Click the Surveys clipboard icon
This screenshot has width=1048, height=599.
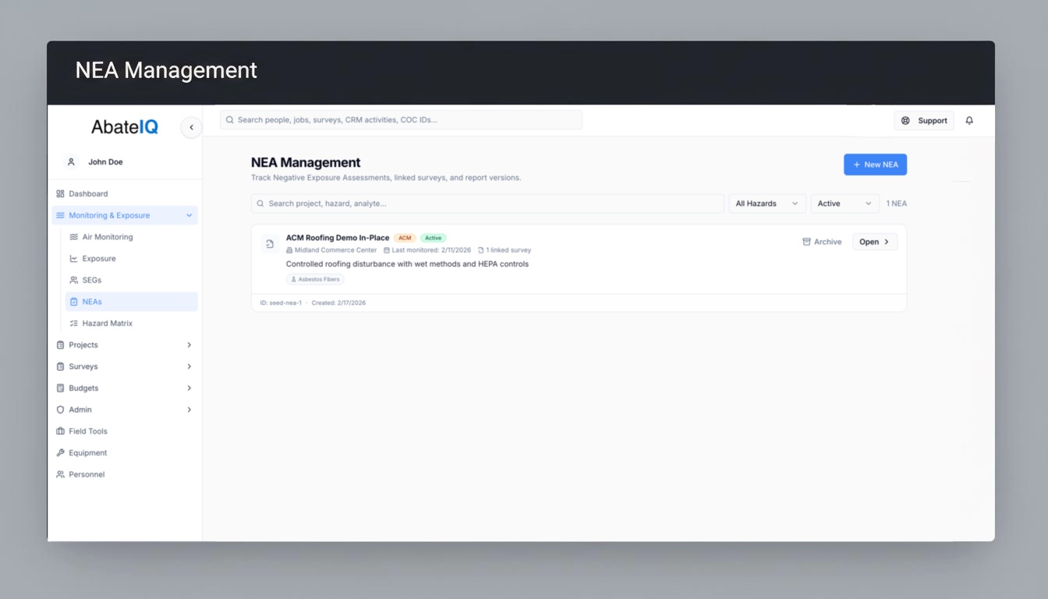click(x=60, y=367)
